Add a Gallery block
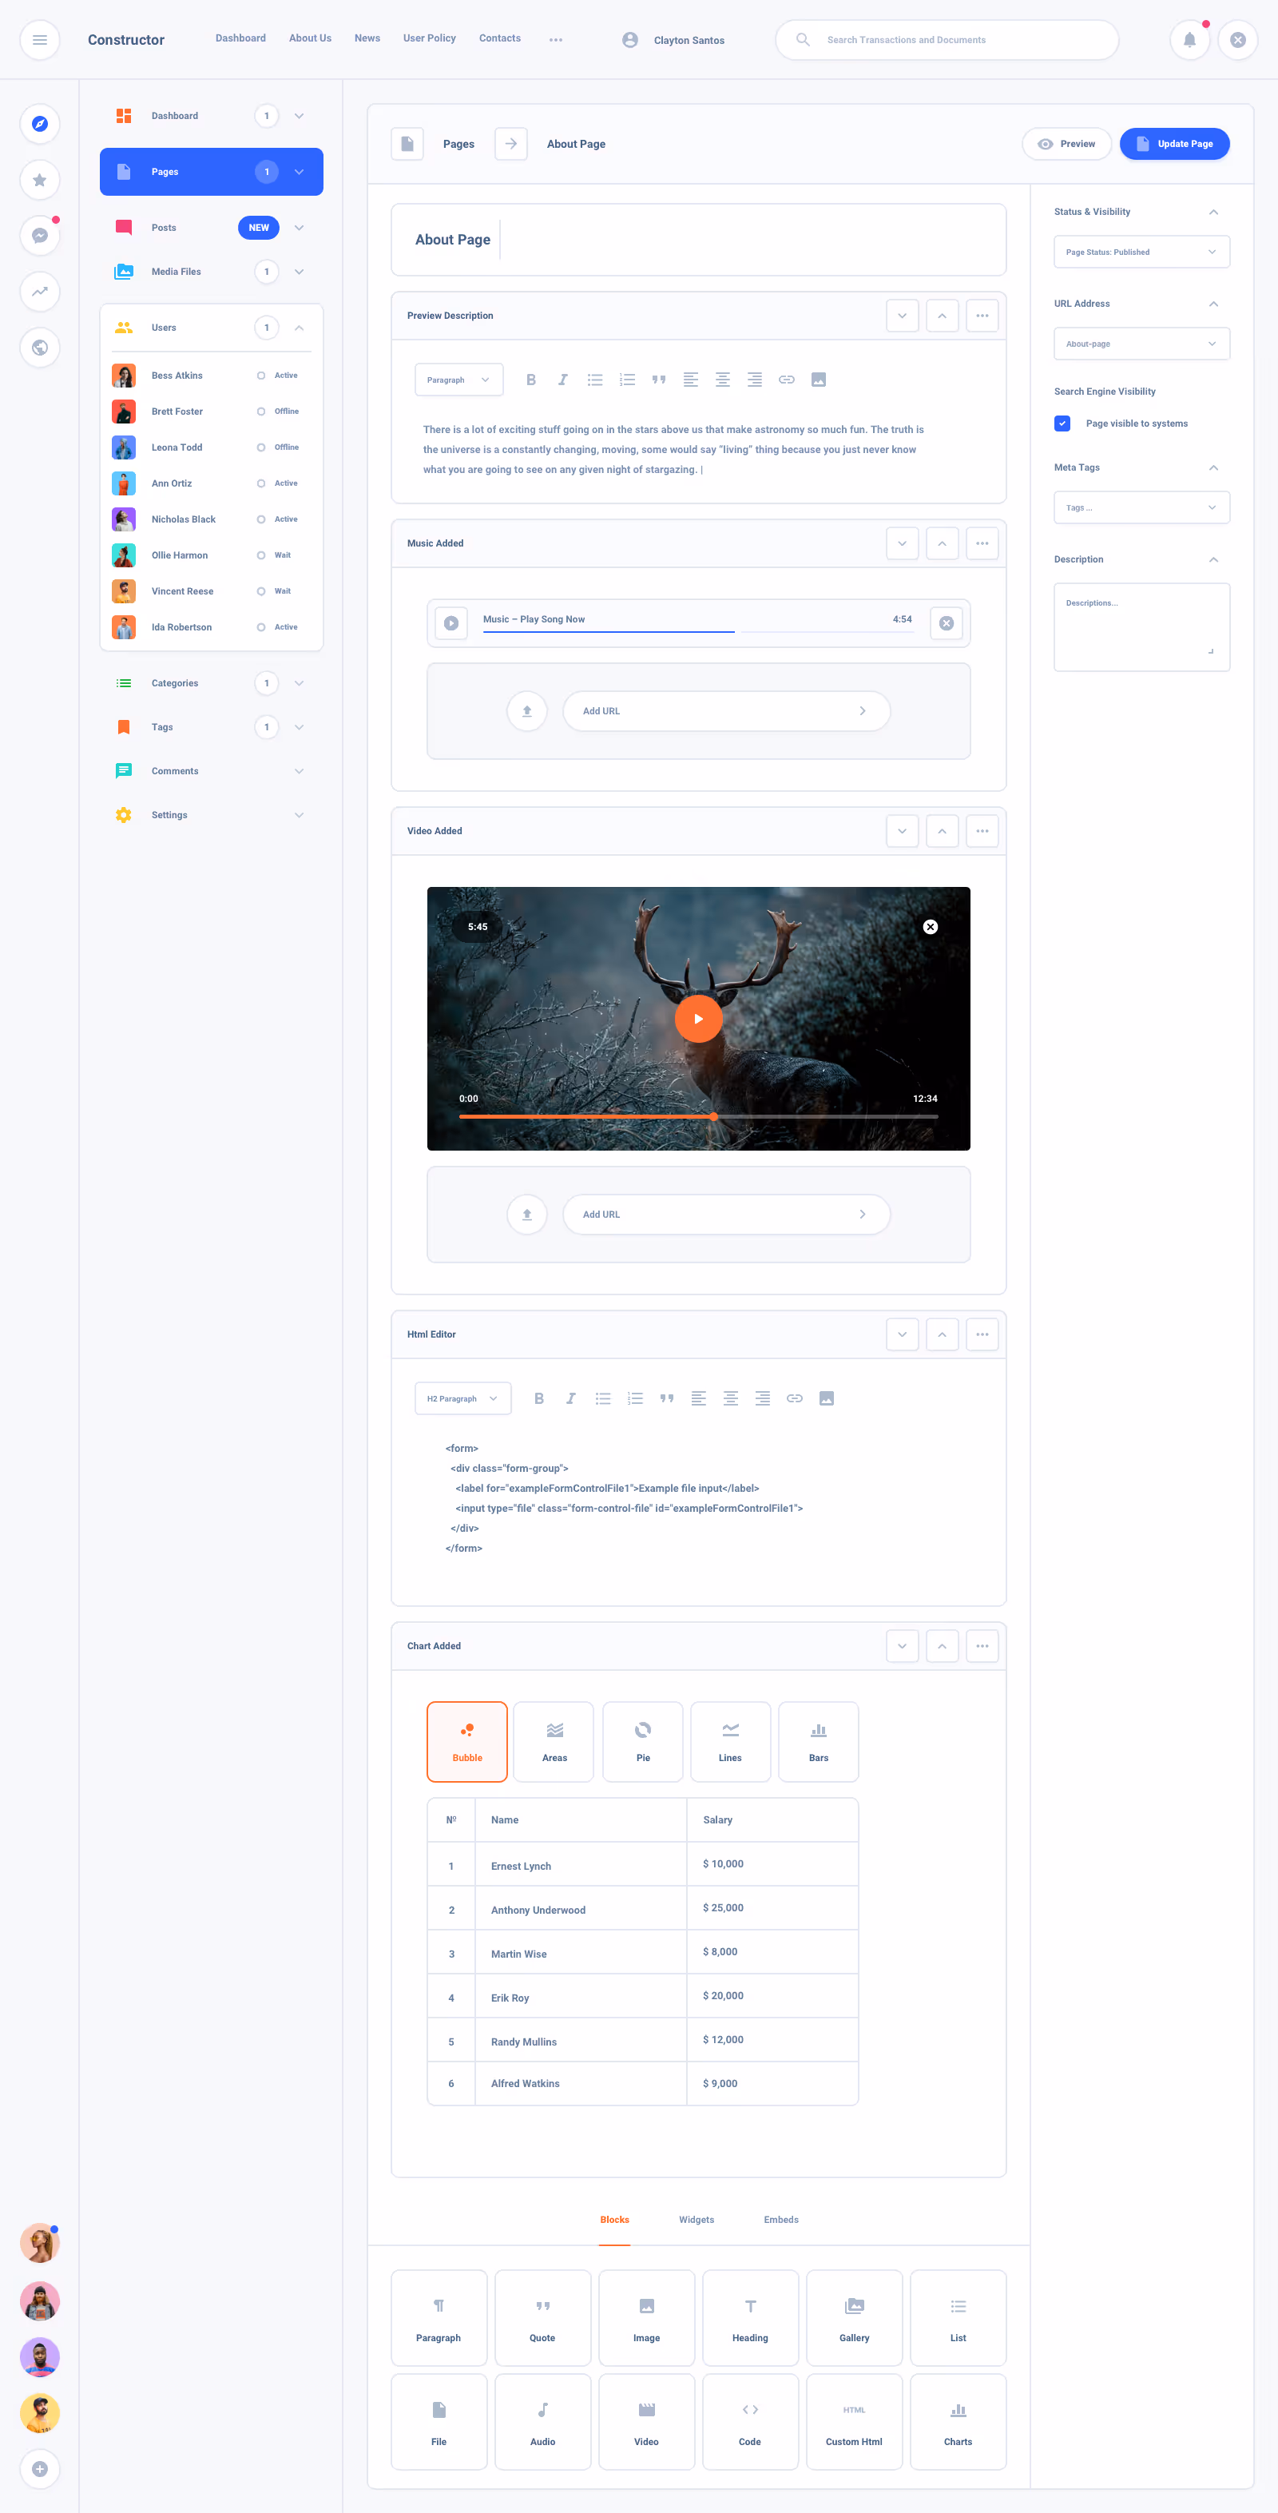Image resolution: width=1278 pixels, height=2513 pixels. pyautogui.click(x=854, y=2318)
